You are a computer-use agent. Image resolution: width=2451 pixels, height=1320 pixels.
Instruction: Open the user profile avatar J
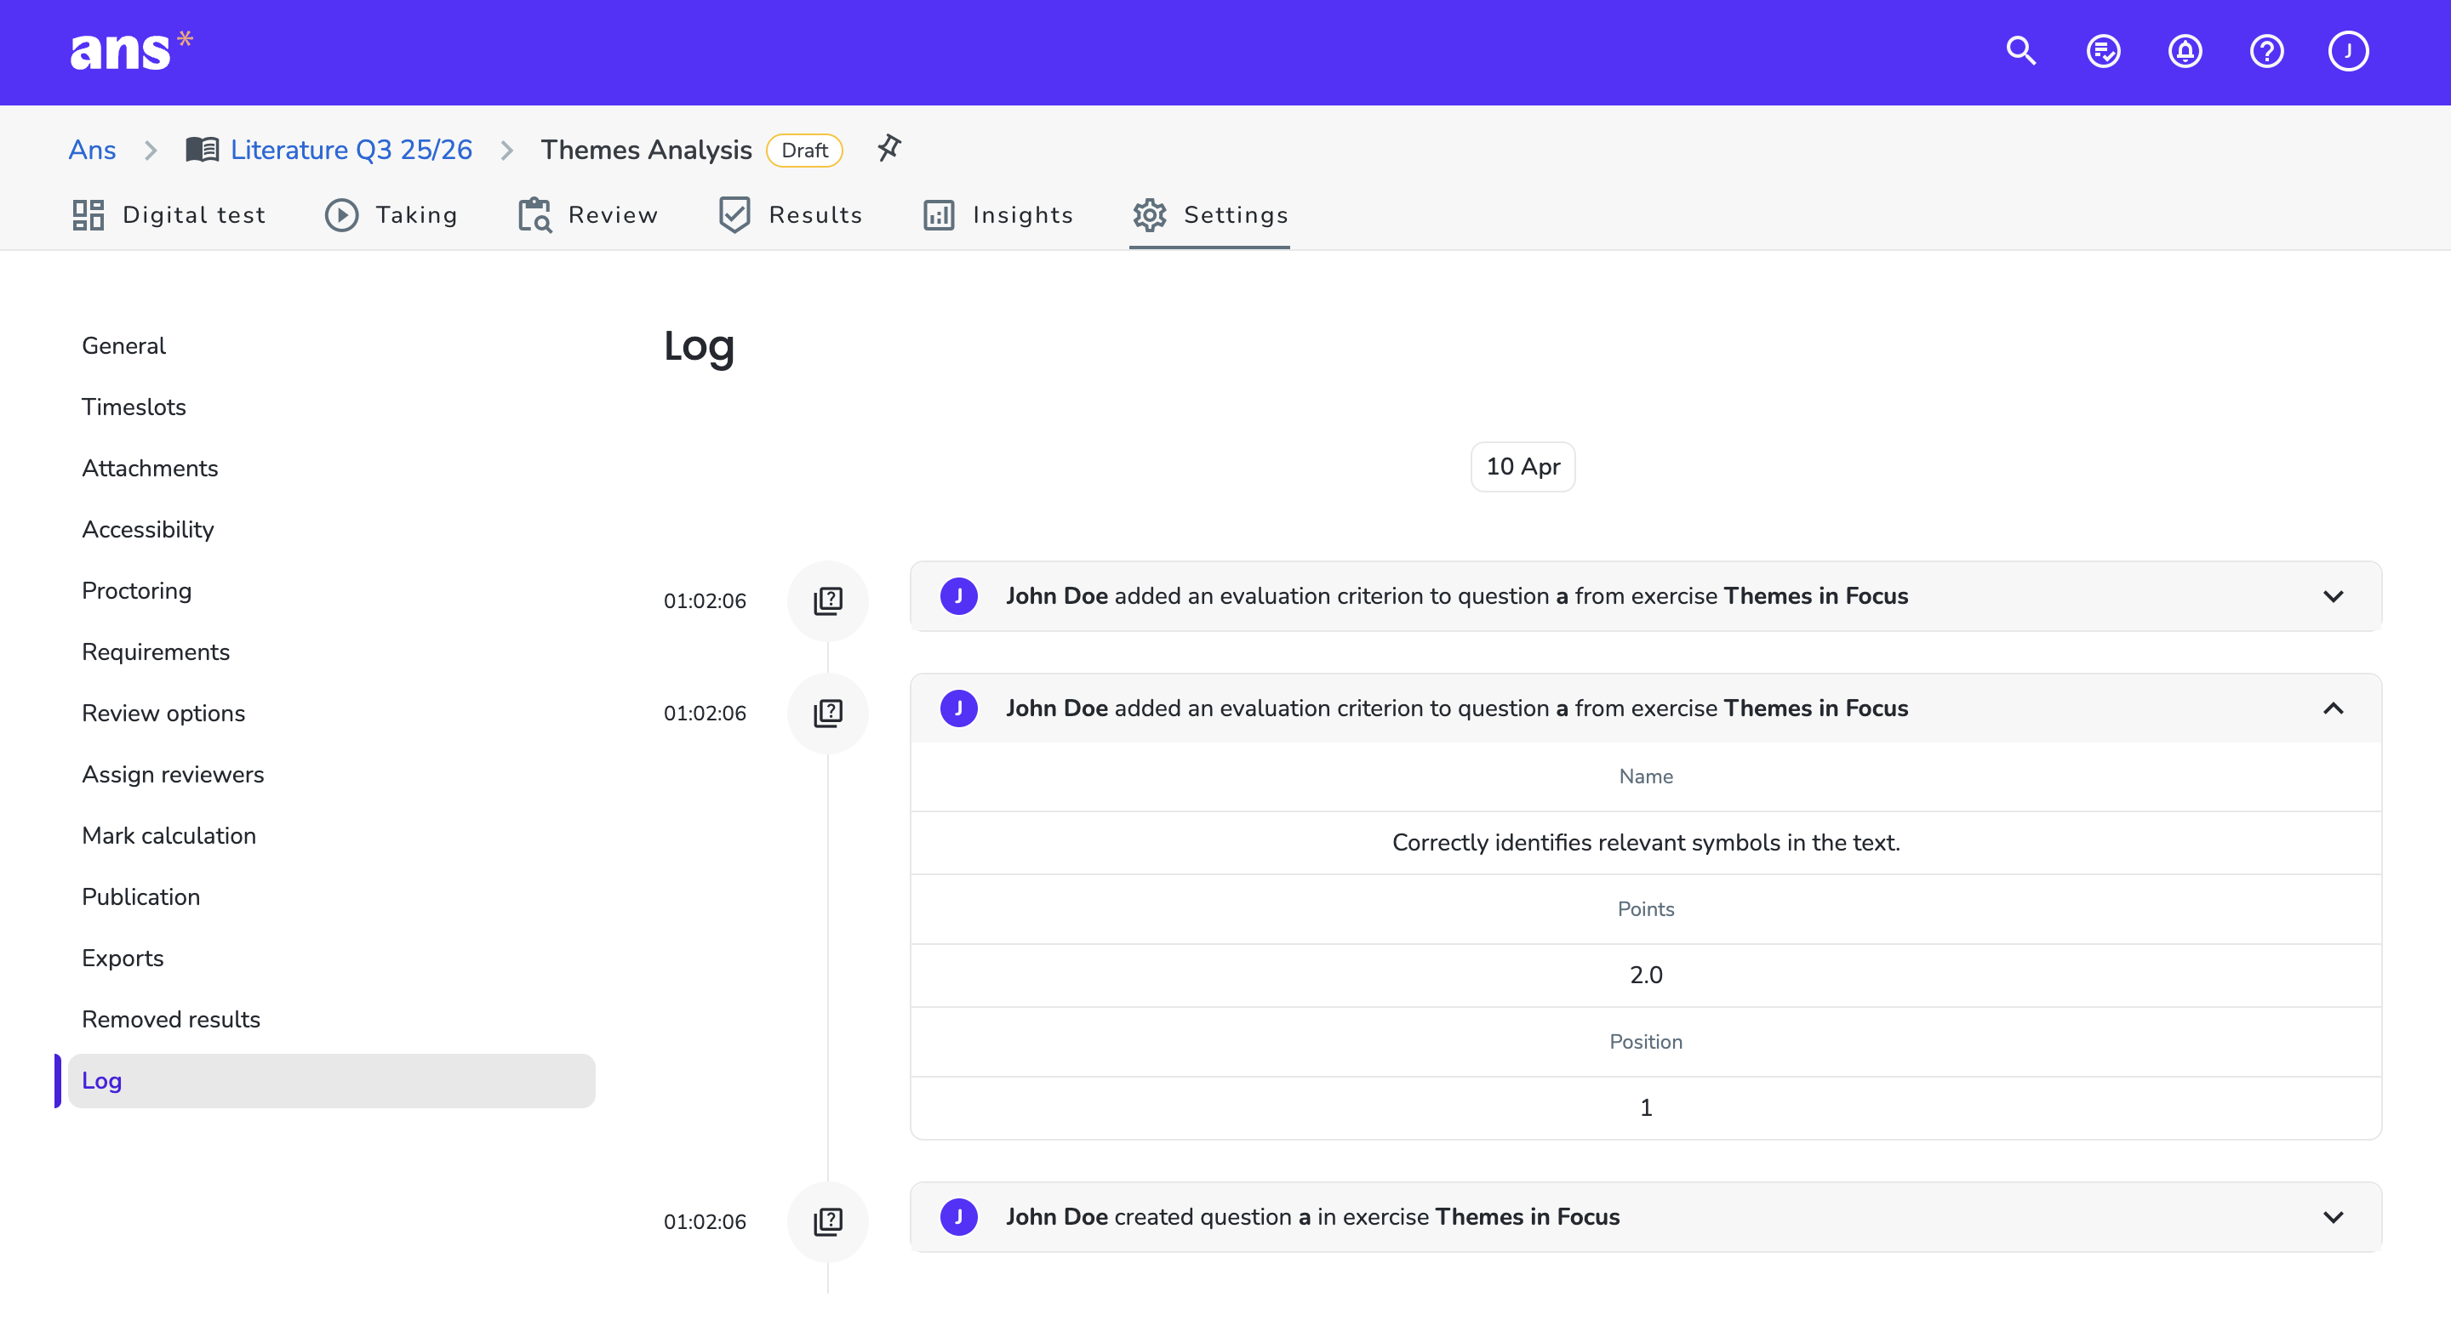click(2348, 51)
